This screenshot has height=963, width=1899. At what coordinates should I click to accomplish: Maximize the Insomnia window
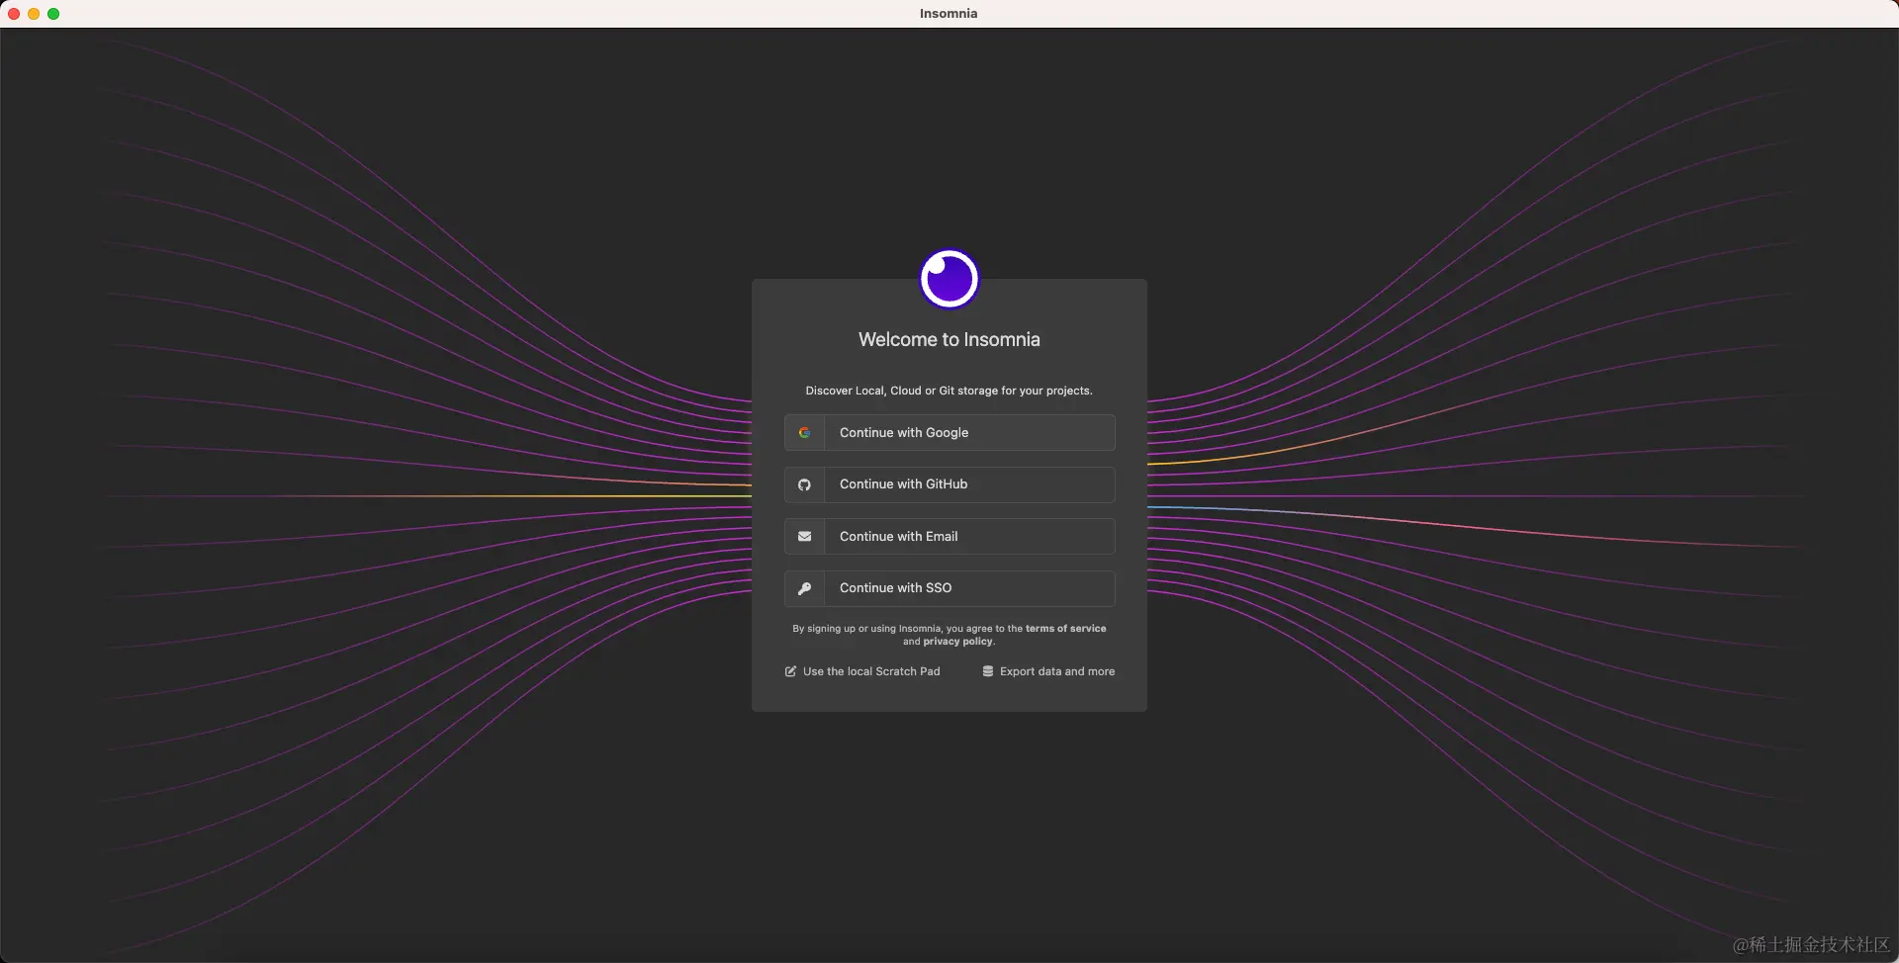[53, 14]
